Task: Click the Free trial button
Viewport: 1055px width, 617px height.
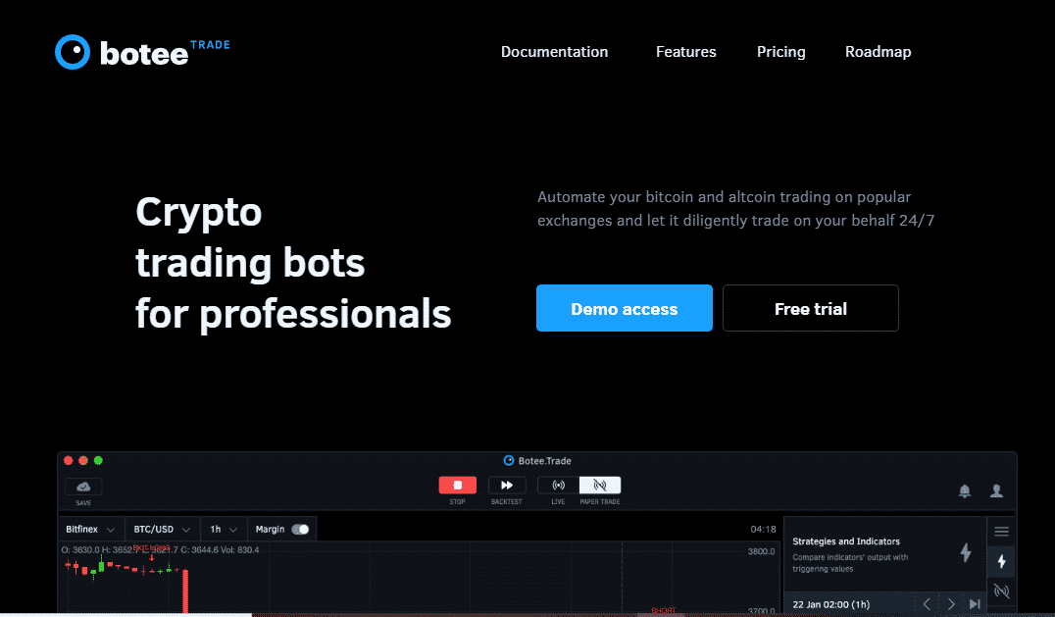Action: (810, 309)
